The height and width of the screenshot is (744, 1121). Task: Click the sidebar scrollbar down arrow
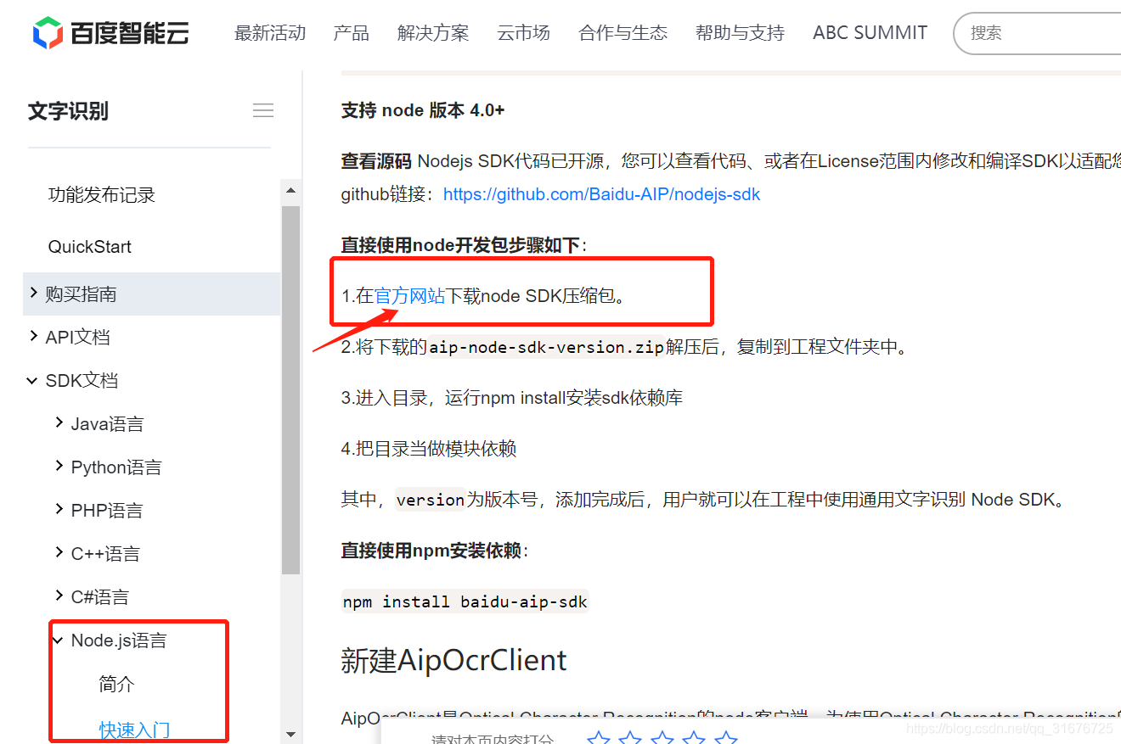point(290,734)
